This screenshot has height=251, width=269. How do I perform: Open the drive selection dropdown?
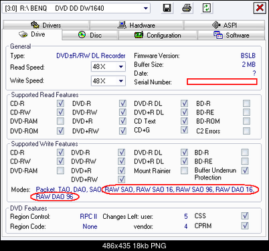[145, 8]
